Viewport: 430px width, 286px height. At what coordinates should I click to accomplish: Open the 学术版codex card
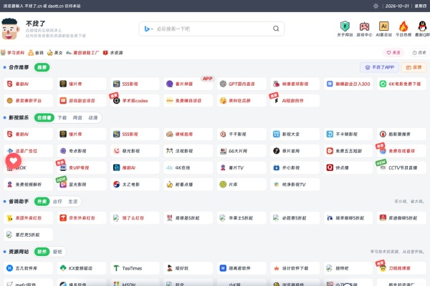pos(135,100)
